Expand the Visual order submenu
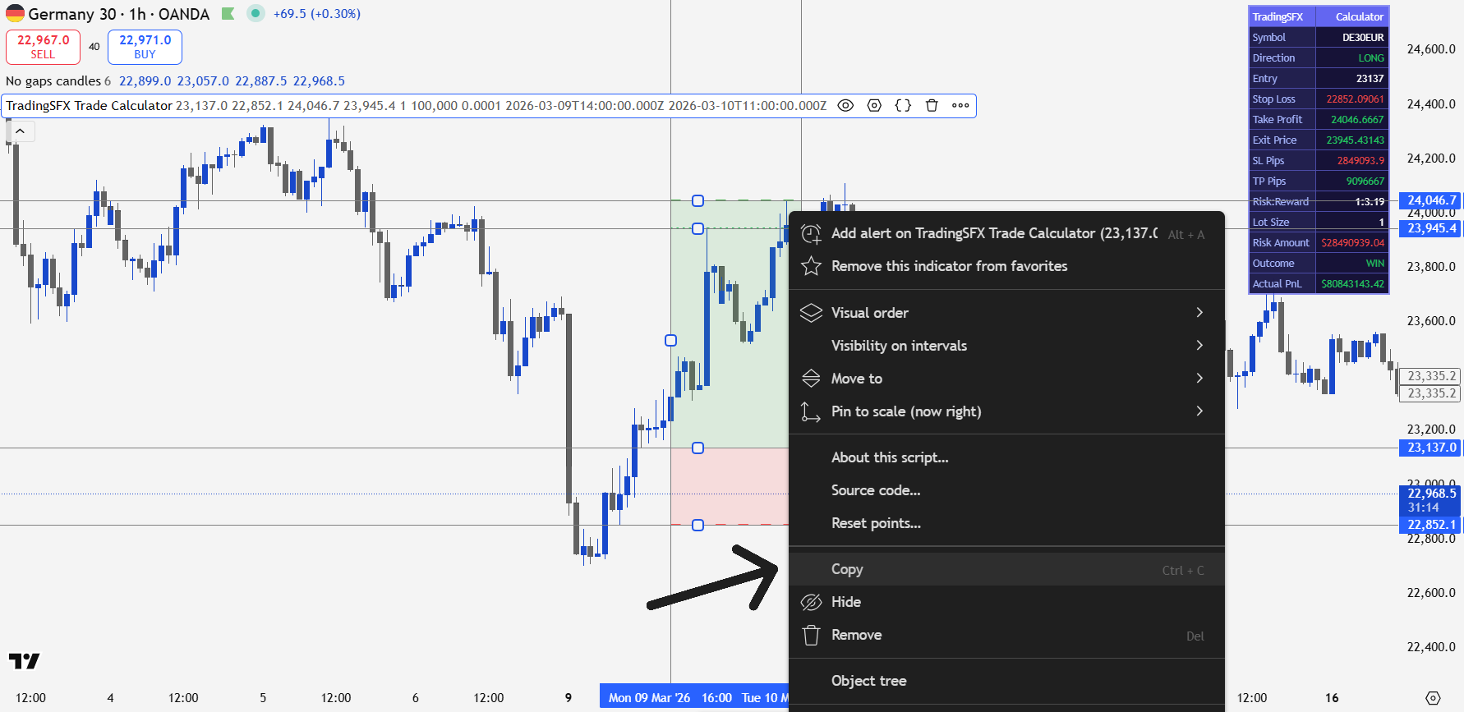 point(1006,313)
